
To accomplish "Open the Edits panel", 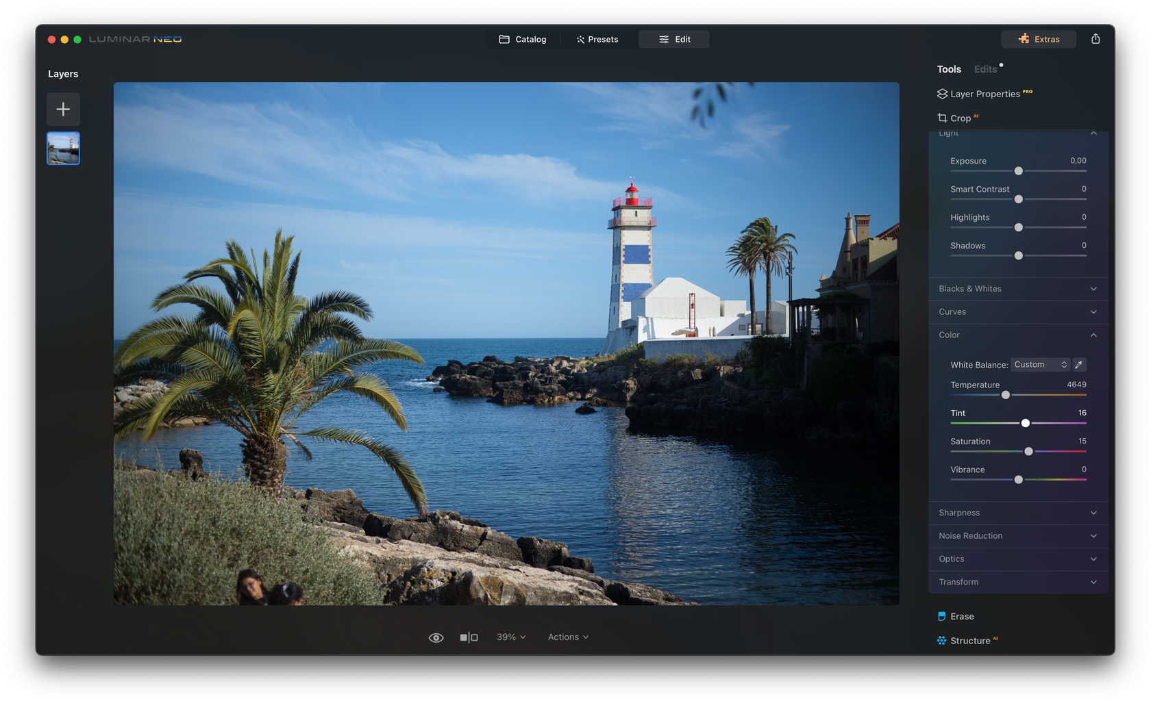I will click(x=985, y=68).
